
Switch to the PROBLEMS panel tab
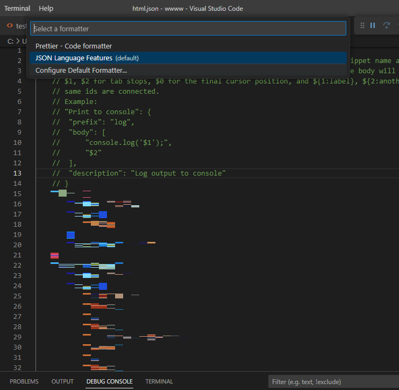coord(24,381)
